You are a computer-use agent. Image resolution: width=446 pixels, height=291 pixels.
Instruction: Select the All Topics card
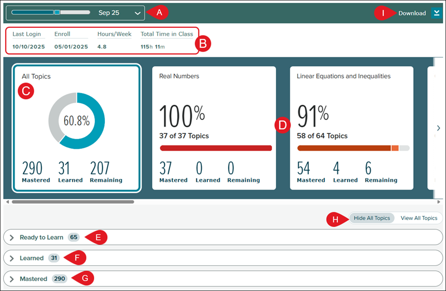76,128
